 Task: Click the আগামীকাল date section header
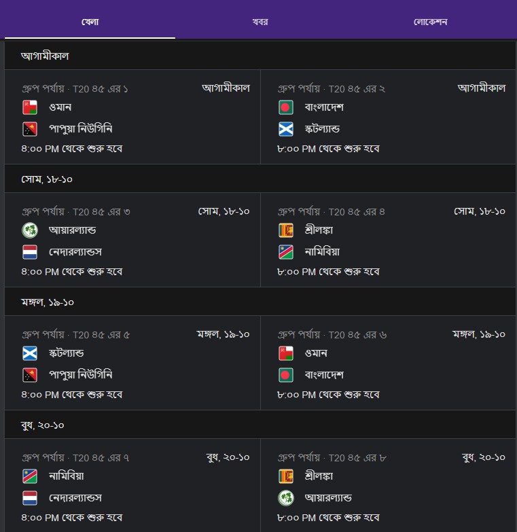point(260,56)
